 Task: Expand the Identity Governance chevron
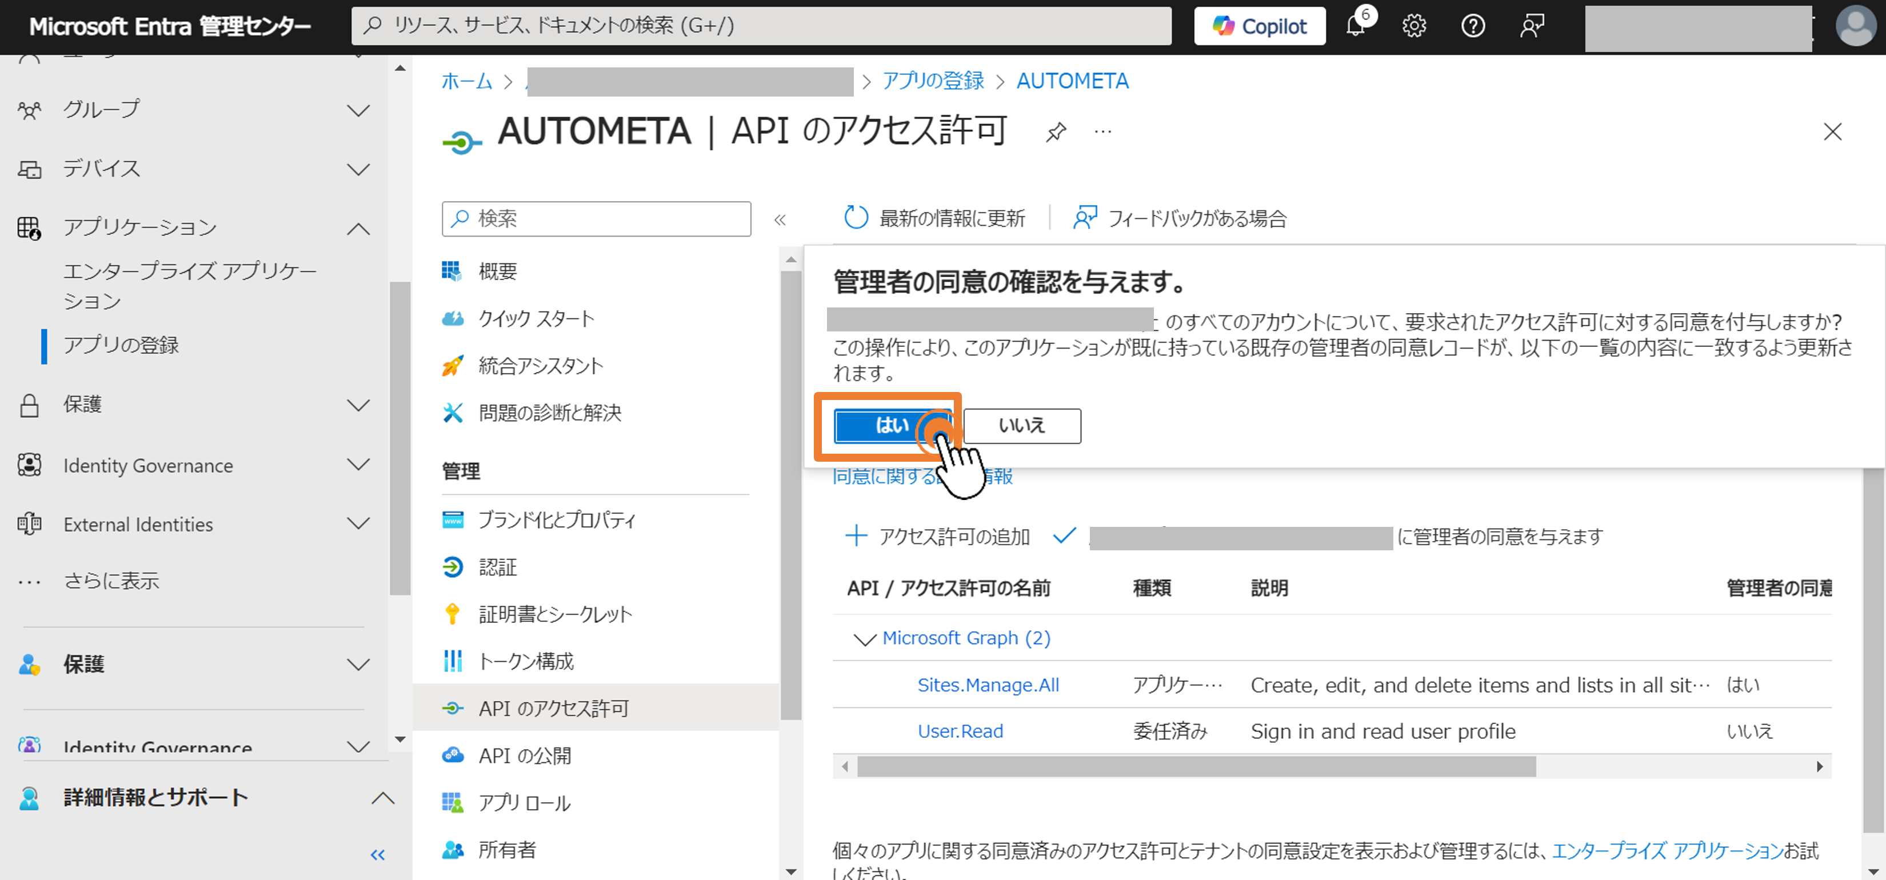(358, 464)
